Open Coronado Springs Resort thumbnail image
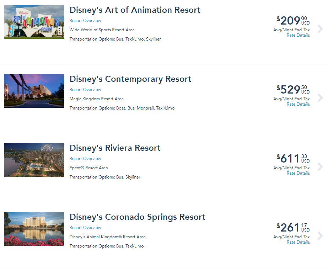Image resolution: width=328 pixels, height=271 pixels. (x=34, y=229)
